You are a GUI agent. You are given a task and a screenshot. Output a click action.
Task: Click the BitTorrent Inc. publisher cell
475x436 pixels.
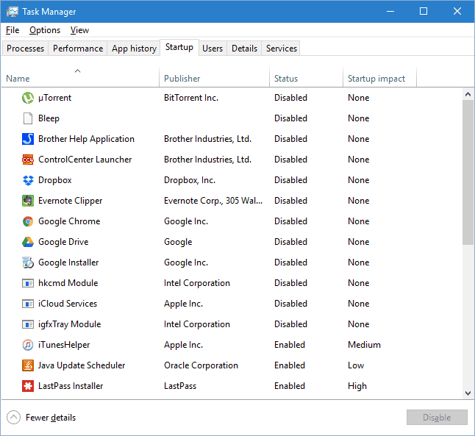click(x=191, y=98)
